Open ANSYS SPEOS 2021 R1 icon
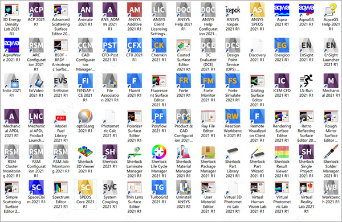The height and width of the screenshot is (222, 342). [x=257, y=10]
